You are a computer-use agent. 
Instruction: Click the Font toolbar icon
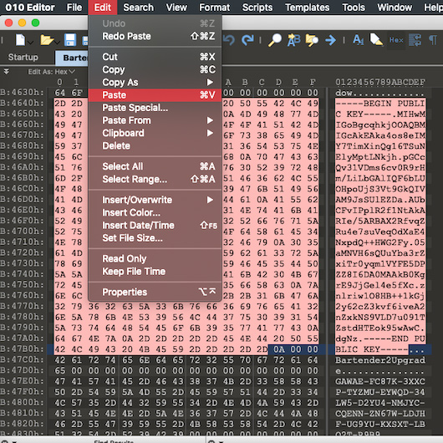tap(359, 40)
